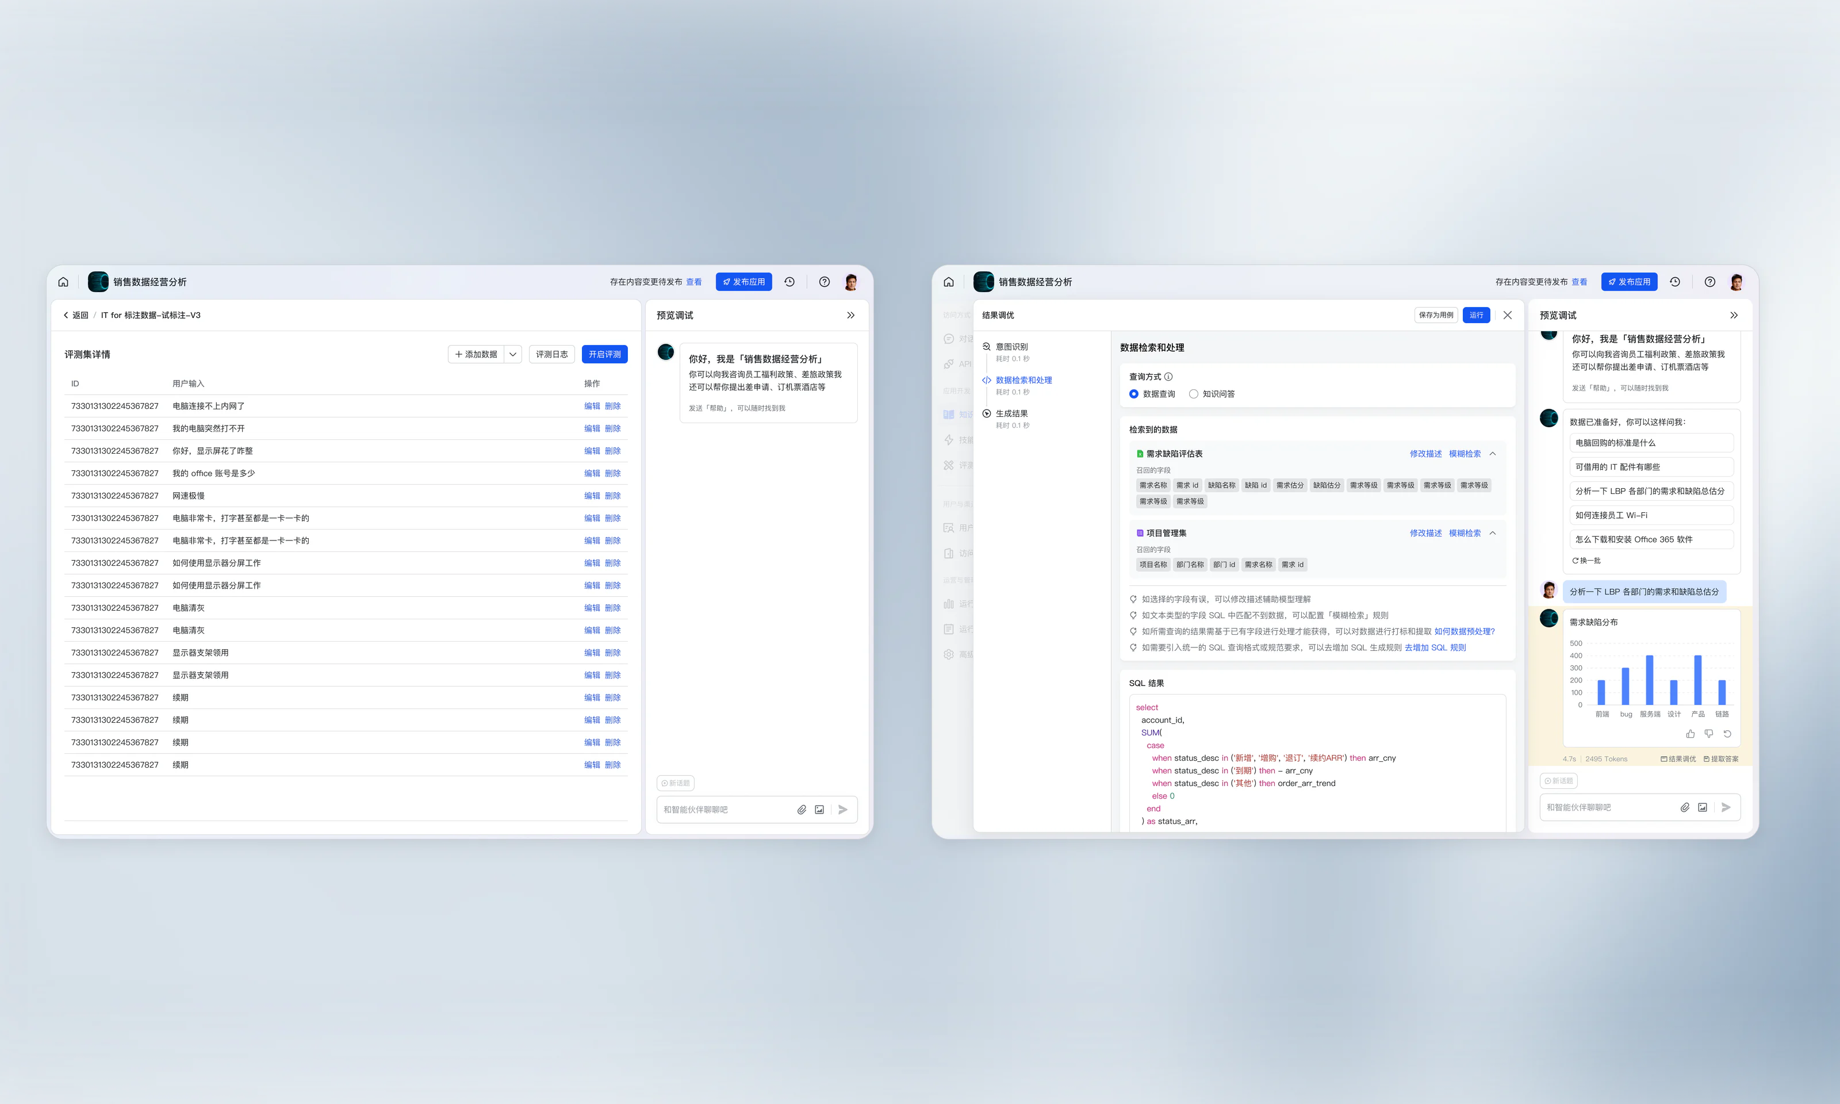The width and height of the screenshot is (1840, 1104).
Task: Delete the 我的电脑突然打不开 row
Action: (613, 428)
